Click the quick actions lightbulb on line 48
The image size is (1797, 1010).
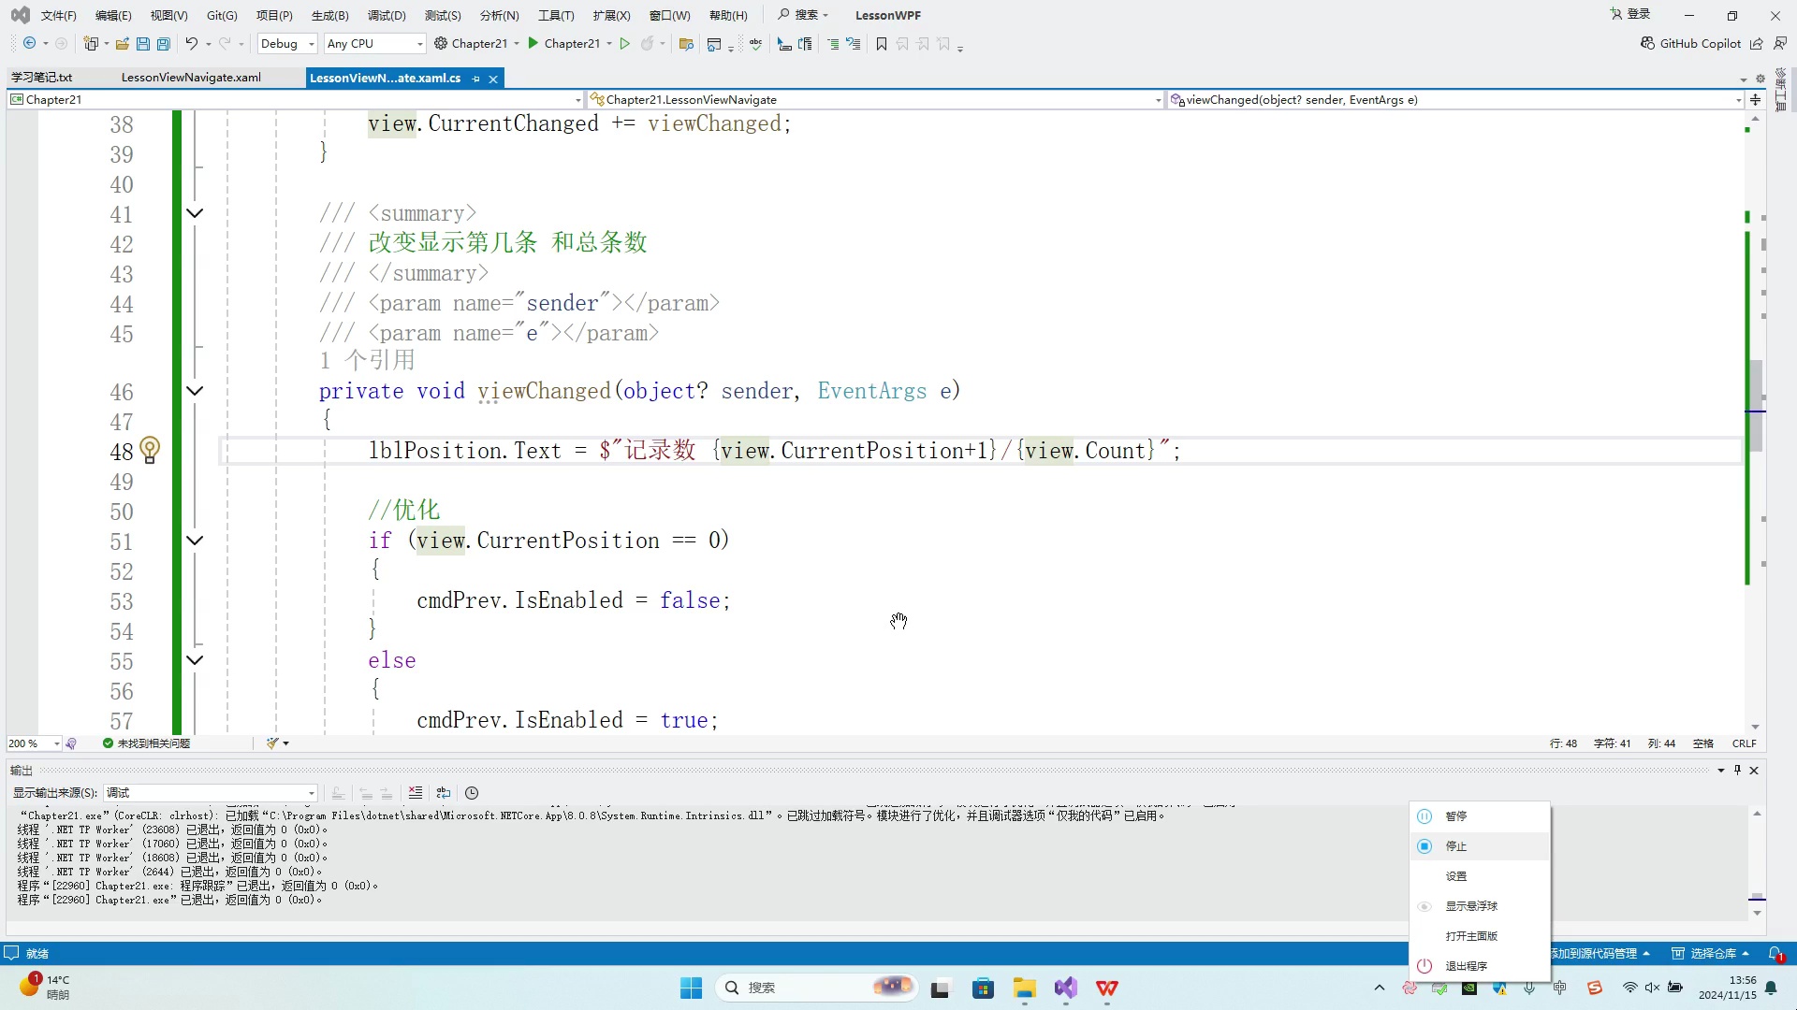[151, 451]
